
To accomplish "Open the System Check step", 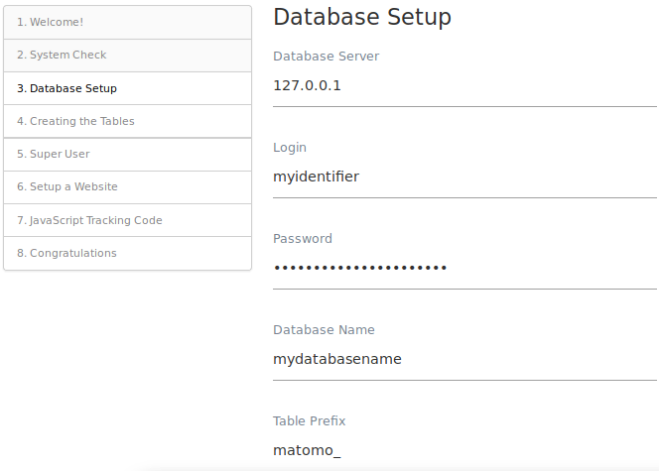I will (127, 56).
